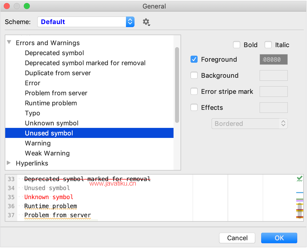Select Deprecated symbol in the list
This screenshot has width=307, height=248.
(x=89, y=53)
